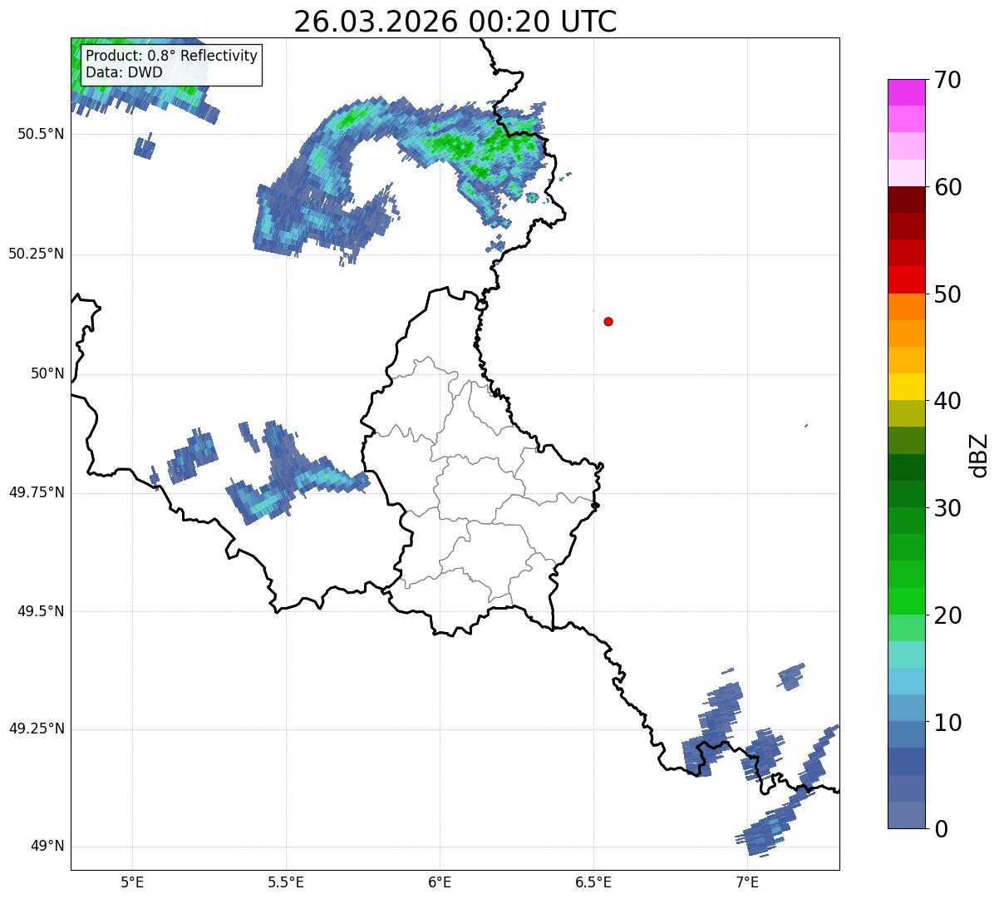The height and width of the screenshot is (899, 999).
Task: Click the Data: DWD label
Action: click(x=124, y=72)
